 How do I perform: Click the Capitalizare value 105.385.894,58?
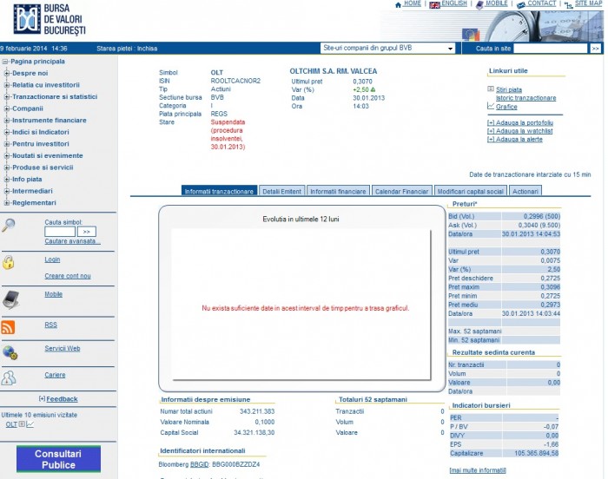click(536, 453)
